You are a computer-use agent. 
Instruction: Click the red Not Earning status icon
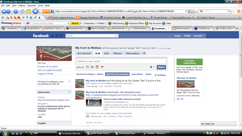coord(110,23)
